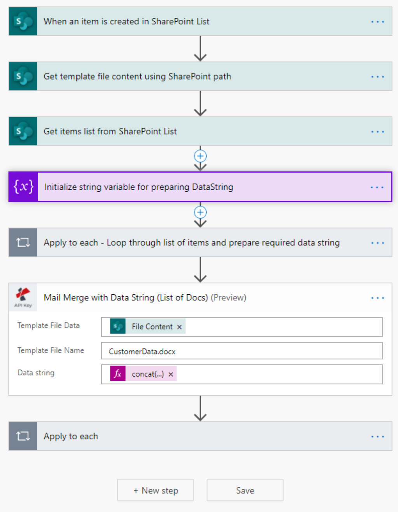This screenshot has height=512, width=398.
Task: Insert a step below Initialize string variable
Action: 200,212
